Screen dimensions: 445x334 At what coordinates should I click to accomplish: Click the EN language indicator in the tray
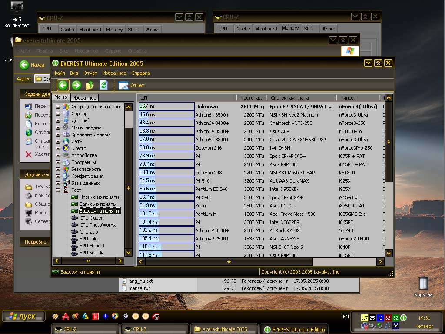[x=345, y=317]
